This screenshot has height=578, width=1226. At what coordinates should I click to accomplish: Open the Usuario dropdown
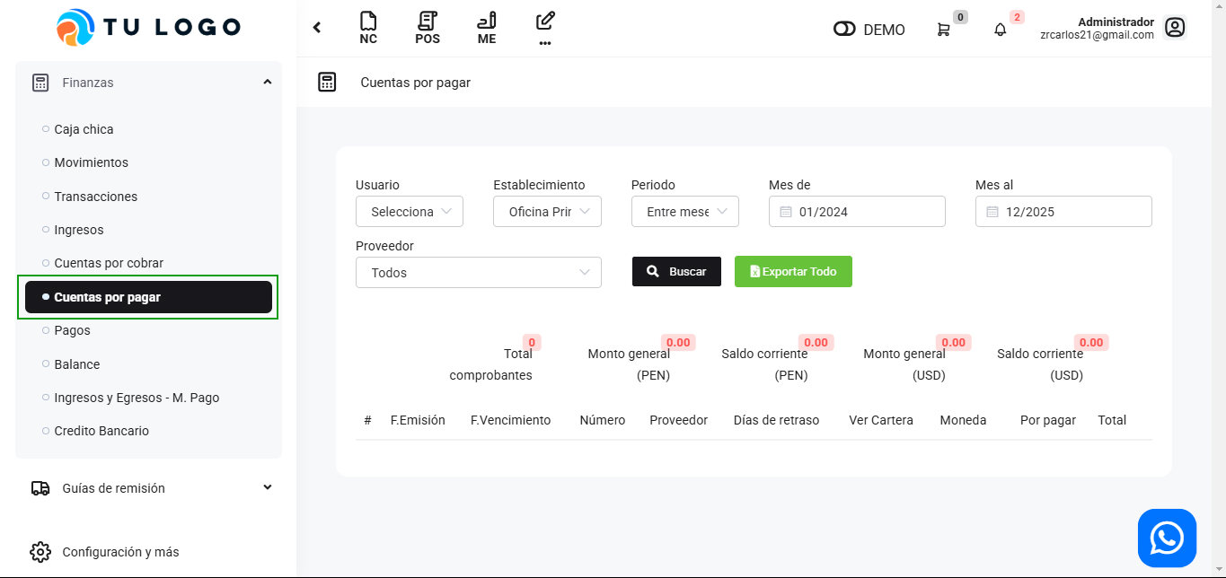coord(410,212)
